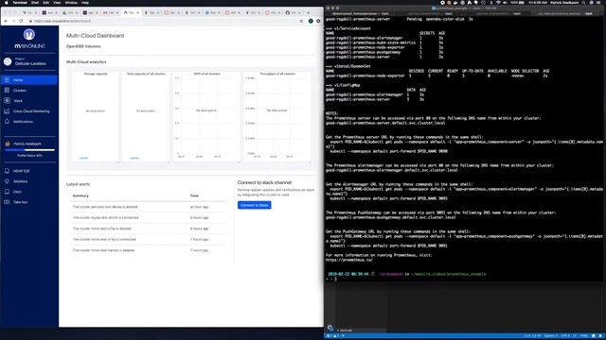Select the active MayaOnline browser tab
Image resolution: width=606 pixels, height=340 pixels.
pyautogui.click(x=132, y=12)
